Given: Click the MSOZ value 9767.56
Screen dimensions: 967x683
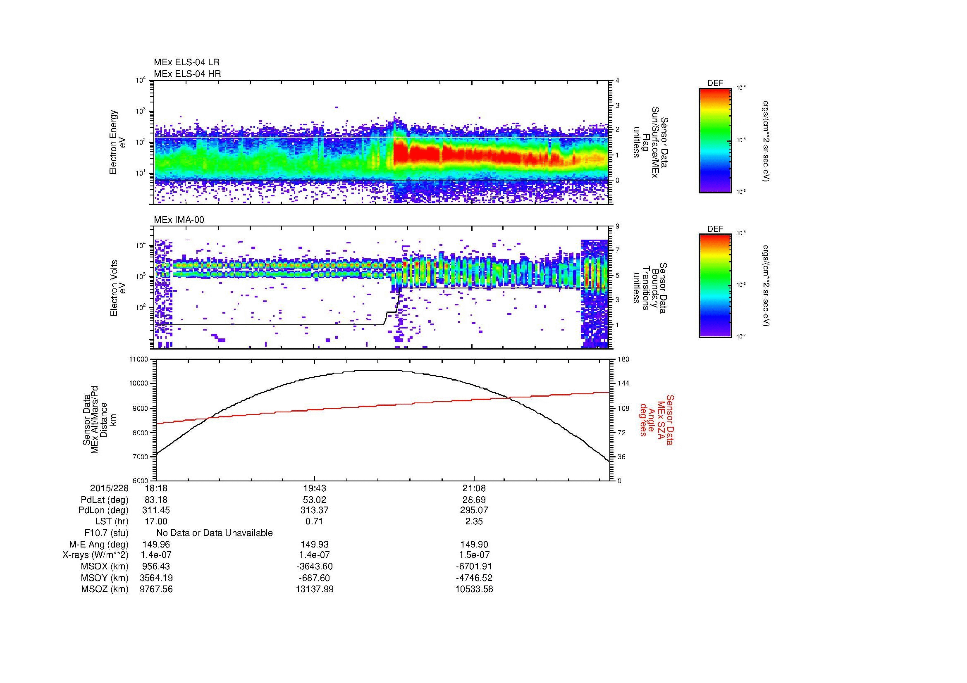Looking at the screenshot, I should pyautogui.click(x=156, y=589).
